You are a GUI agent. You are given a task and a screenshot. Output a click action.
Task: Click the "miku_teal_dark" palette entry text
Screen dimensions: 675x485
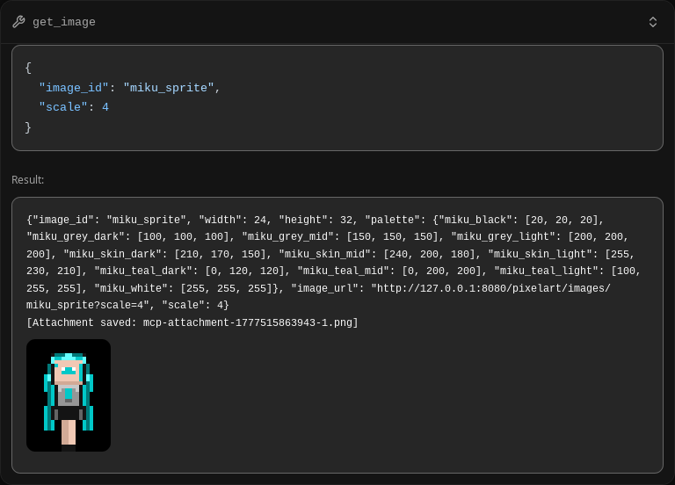[x=190, y=271]
